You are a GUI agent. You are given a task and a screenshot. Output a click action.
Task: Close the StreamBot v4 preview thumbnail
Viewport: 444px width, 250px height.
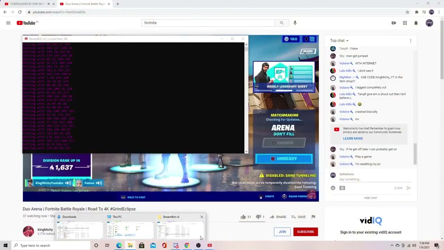pyautogui.click(x=202, y=217)
